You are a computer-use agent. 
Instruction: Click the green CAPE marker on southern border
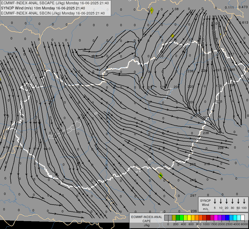(160, 176)
